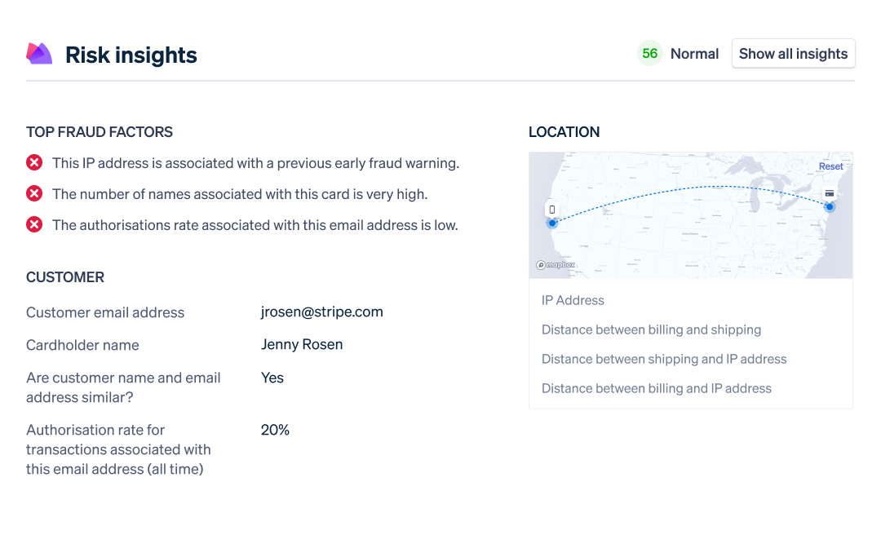Click the credit card marker on map
881x535 pixels.
830,194
